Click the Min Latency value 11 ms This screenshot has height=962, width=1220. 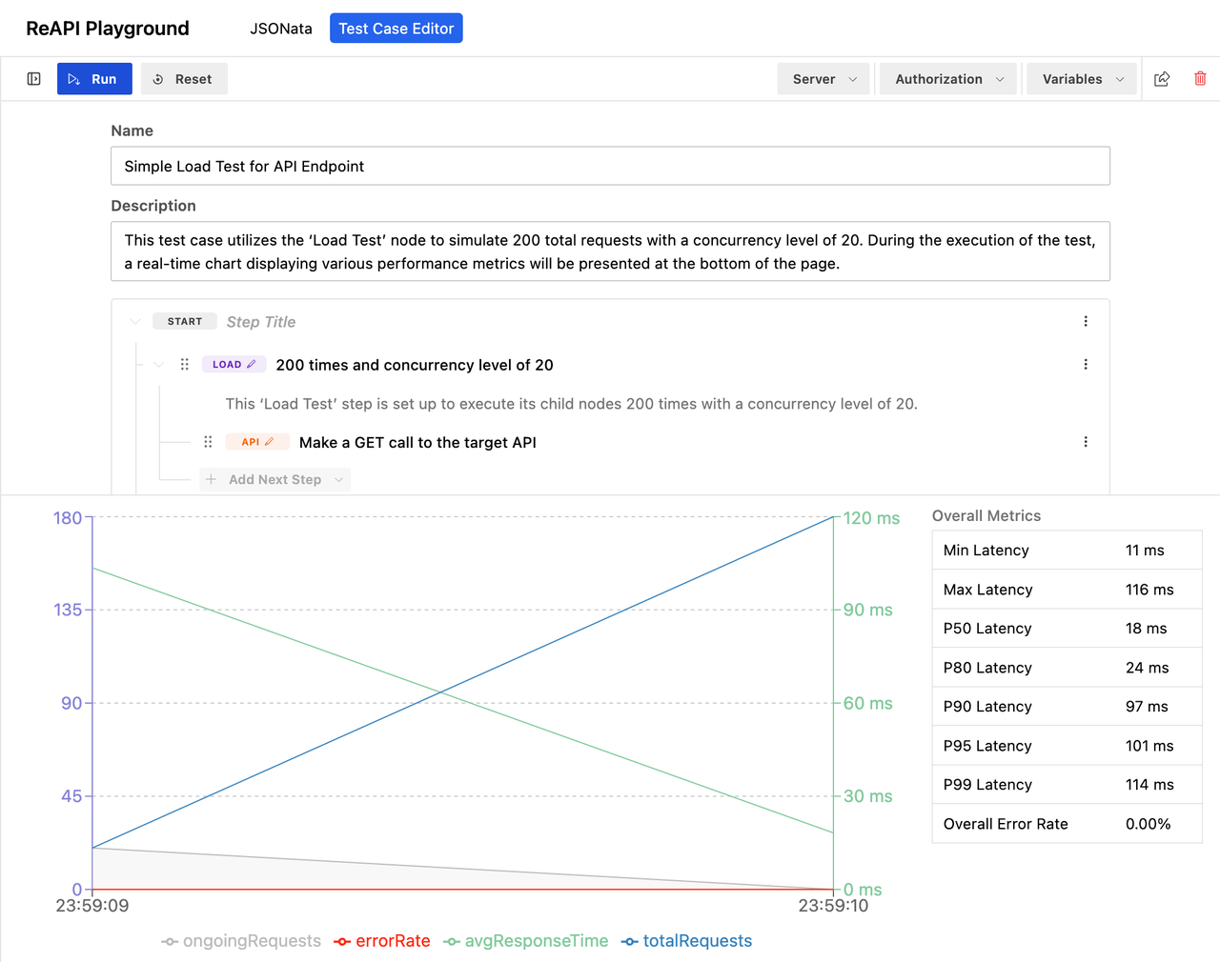[1145, 551]
